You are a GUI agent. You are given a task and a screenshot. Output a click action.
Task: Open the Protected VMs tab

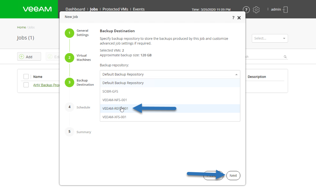[x=115, y=9]
